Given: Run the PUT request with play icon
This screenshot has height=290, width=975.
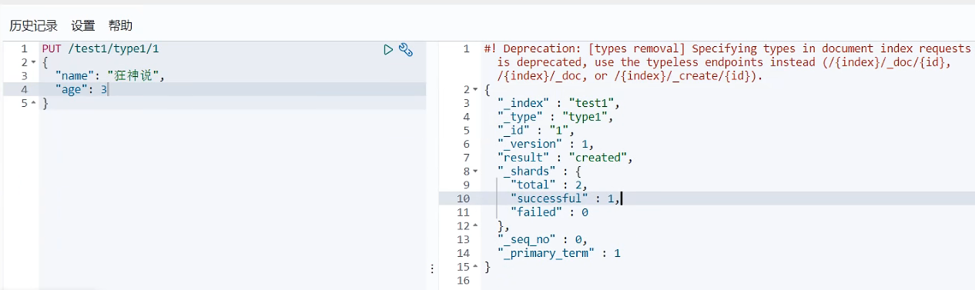Looking at the screenshot, I should coord(389,50).
